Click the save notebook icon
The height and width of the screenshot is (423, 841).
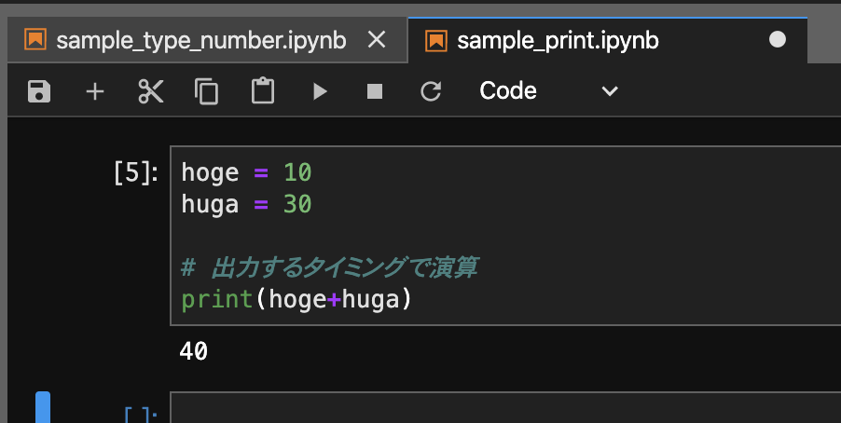point(39,91)
